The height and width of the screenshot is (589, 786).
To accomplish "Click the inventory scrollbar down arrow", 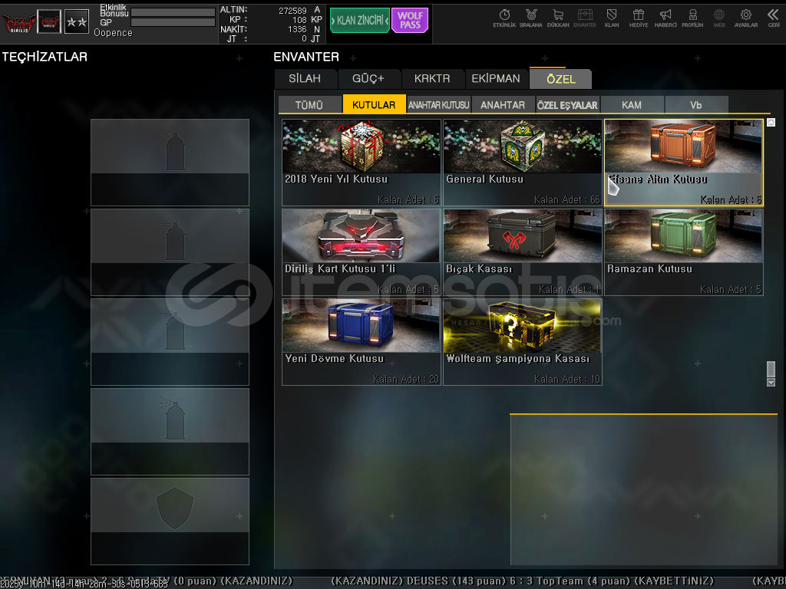I will (771, 382).
